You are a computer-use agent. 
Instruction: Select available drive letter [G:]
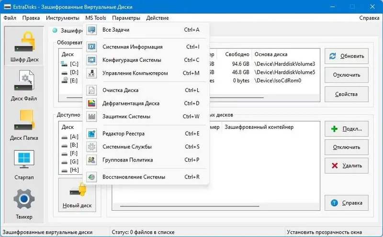coord(71,162)
